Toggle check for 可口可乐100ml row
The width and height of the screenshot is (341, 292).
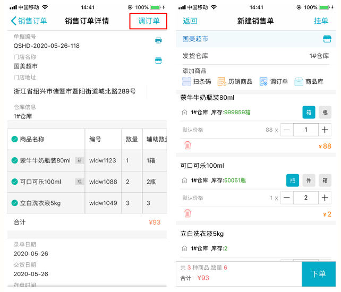coord(14,182)
